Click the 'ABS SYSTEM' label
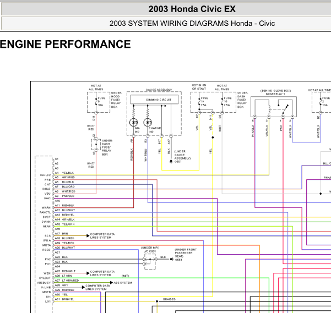331x313 pixels. click(123, 283)
